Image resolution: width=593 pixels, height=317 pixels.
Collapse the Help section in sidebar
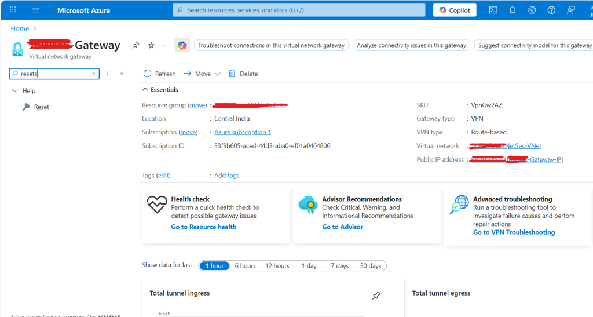(15, 91)
